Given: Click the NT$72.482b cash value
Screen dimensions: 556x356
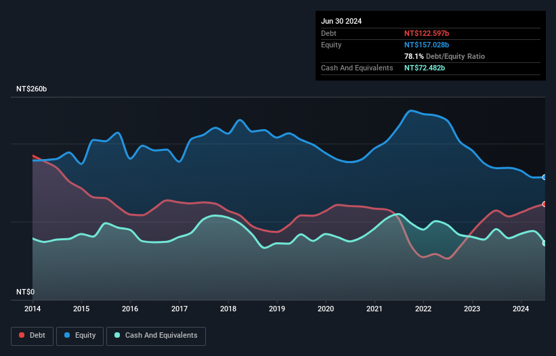Looking at the screenshot, I should point(425,68).
